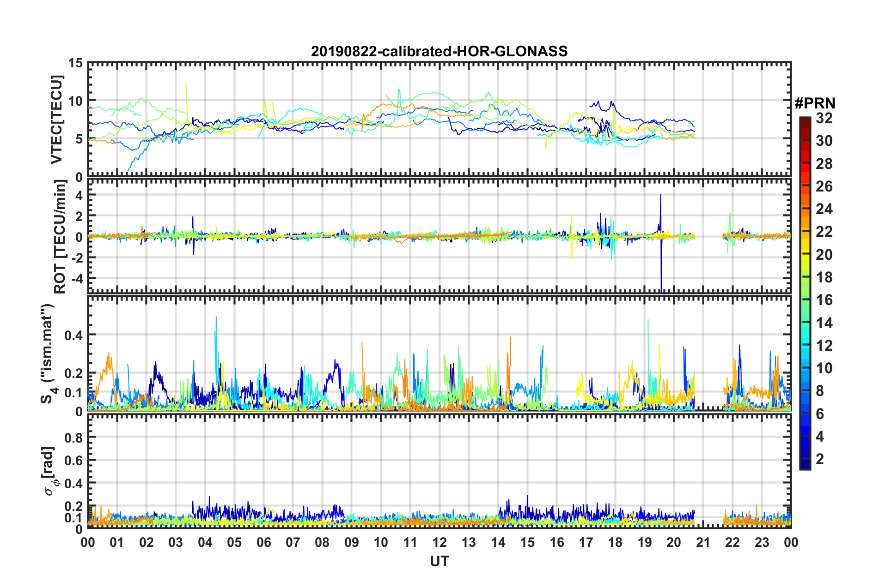Select the VTEC[TECU] y-axis label
Image resolution: width=879 pixels, height=587 pixels.
[56, 120]
